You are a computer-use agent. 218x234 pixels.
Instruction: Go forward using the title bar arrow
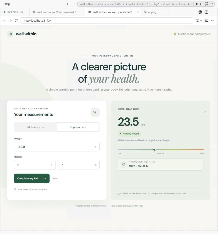pos(74,4)
